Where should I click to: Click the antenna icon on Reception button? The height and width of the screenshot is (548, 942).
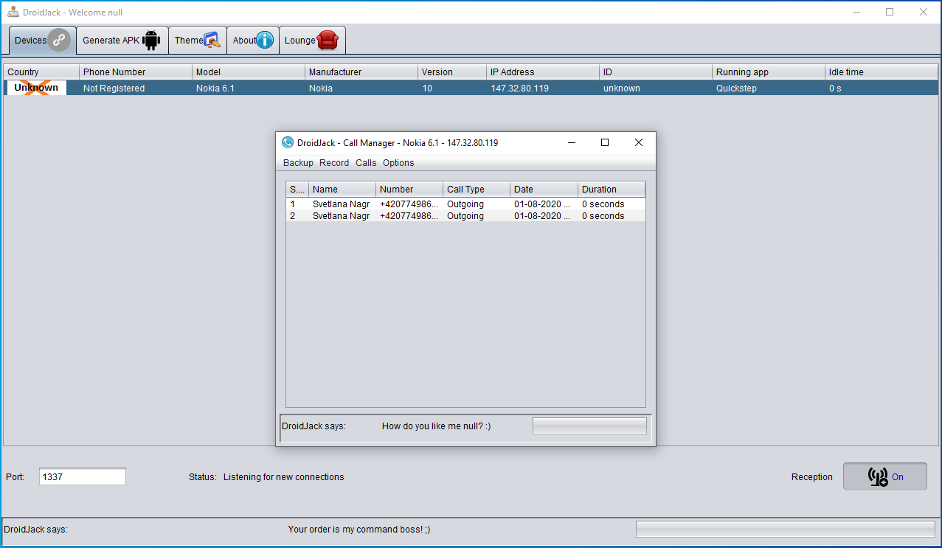click(878, 476)
